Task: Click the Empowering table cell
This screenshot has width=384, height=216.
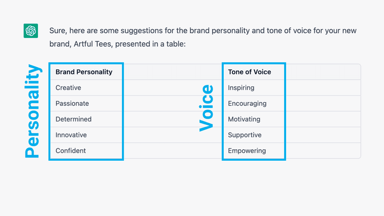Action: (247, 151)
